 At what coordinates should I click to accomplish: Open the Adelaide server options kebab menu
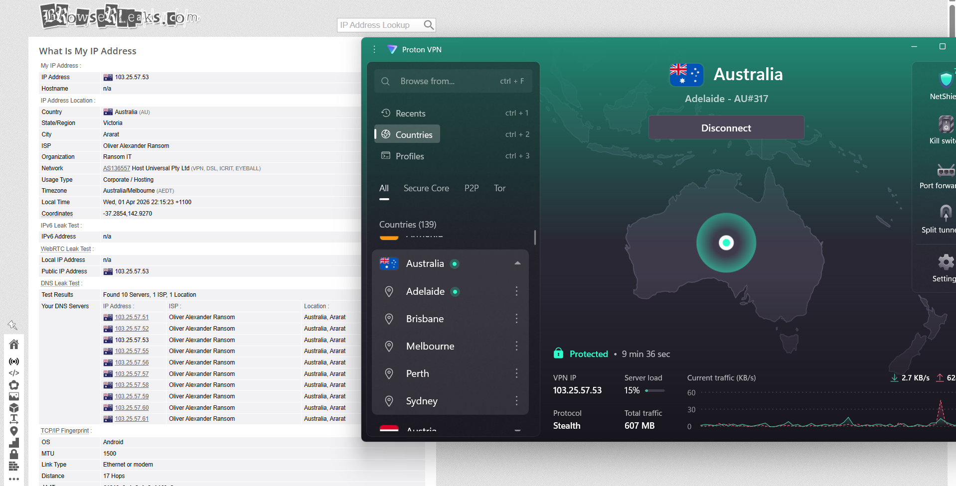pyautogui.click(x=517, y=291)
